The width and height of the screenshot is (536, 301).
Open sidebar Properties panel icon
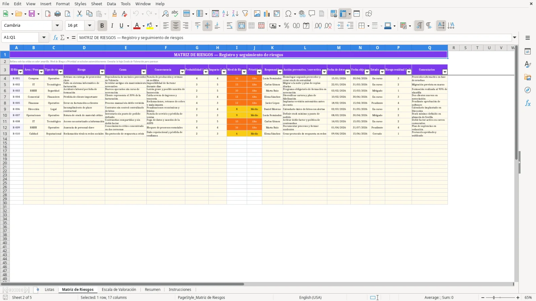[528, 52]
